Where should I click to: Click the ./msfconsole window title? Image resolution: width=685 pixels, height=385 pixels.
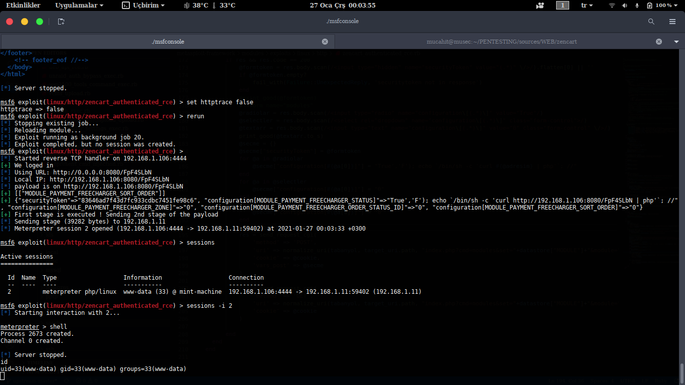point(342,21)
